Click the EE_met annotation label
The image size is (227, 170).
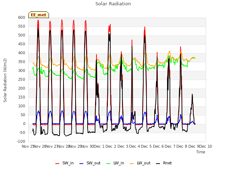pyautogui.click(x=39, y=15)
